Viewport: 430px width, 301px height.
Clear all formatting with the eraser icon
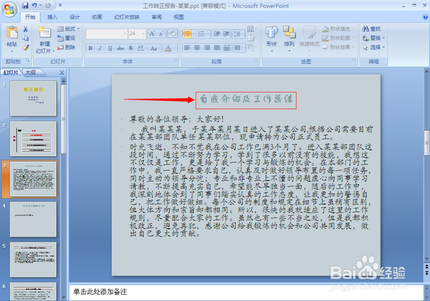(172, 34)
